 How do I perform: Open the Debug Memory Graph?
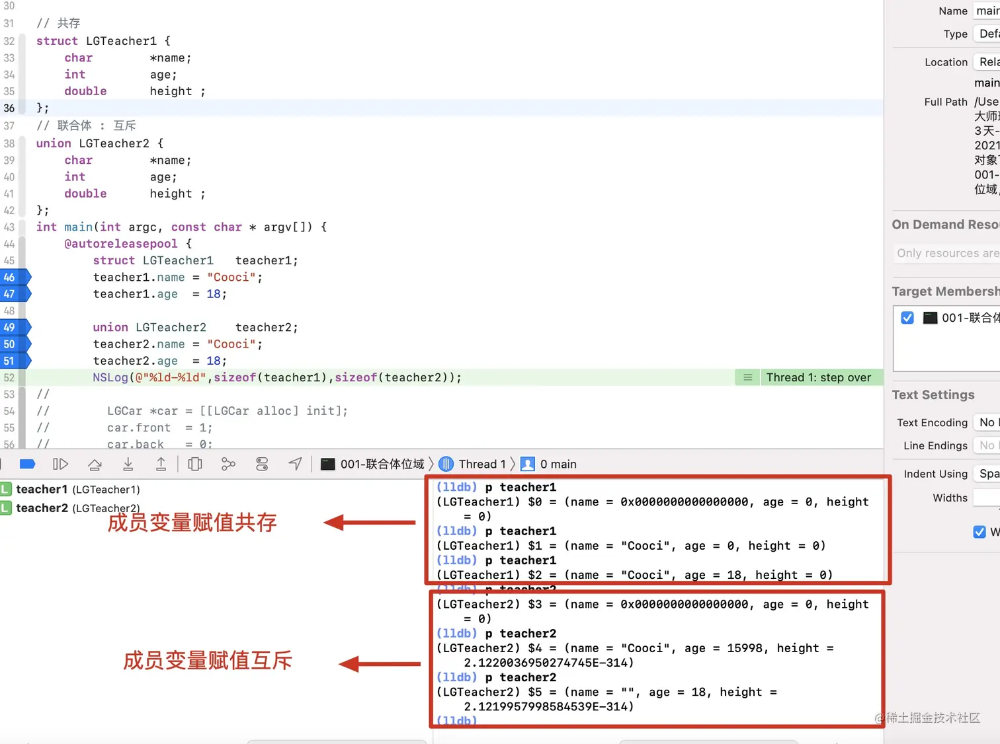coord(228,464)
